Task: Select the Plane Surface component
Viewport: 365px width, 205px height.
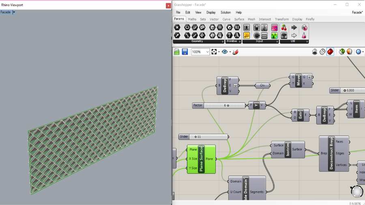Action: [201, 159]
